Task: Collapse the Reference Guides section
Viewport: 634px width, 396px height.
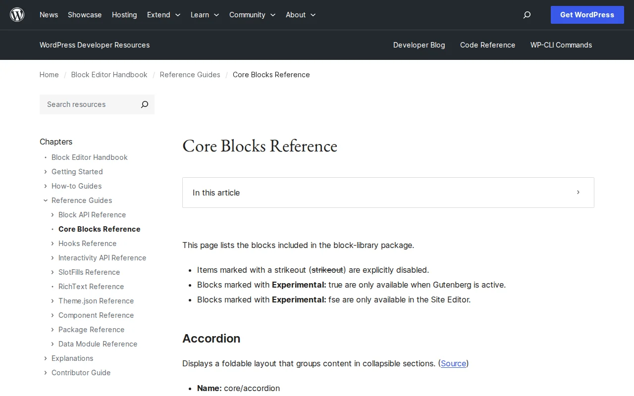Action: coord(45,200)
